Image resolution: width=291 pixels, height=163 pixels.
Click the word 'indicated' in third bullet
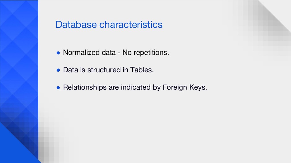point(136,87)
